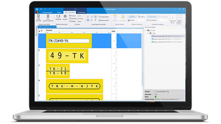The width and height of the screenshot is (221, 124).
Task: Click the Oznacznik column header
Action: pos(49,30)
